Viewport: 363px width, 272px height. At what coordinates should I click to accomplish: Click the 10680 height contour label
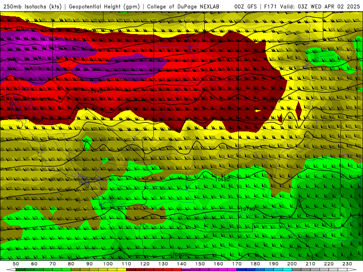pyautogui.click(x=222, y=180)
